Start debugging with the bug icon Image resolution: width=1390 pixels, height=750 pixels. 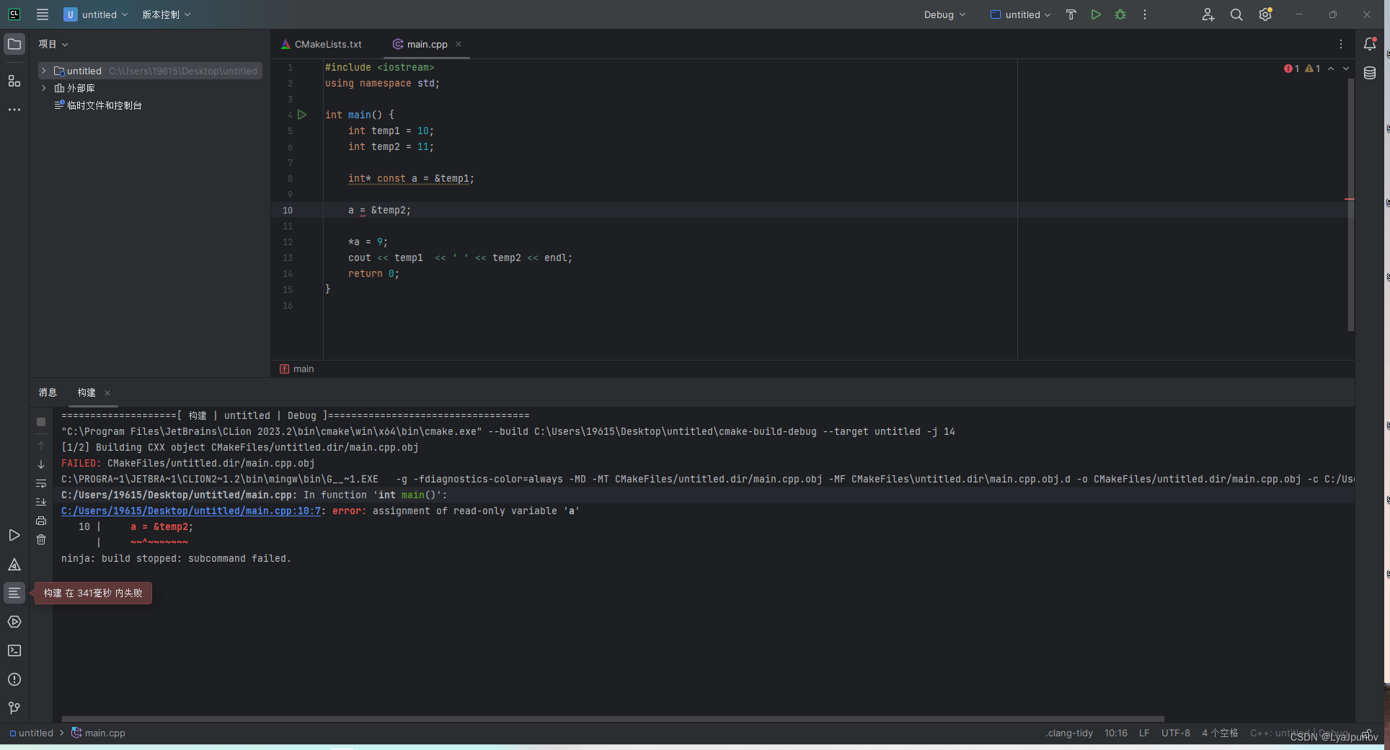point(1120,14)
